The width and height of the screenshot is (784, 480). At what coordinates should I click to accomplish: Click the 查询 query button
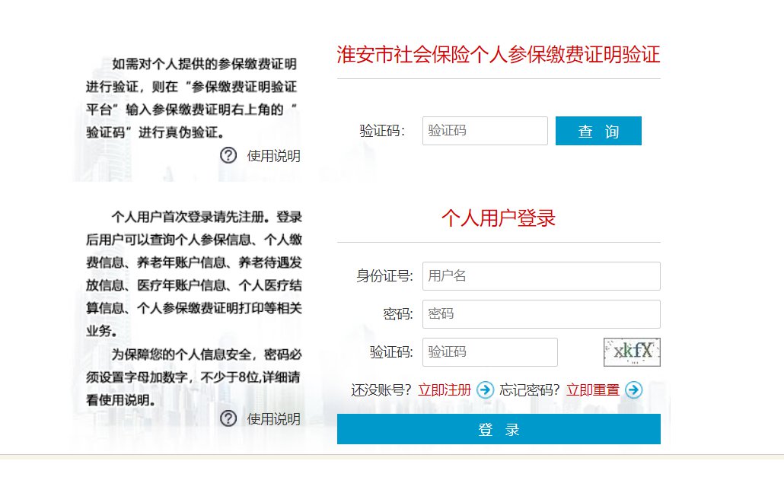pos(598,131)
